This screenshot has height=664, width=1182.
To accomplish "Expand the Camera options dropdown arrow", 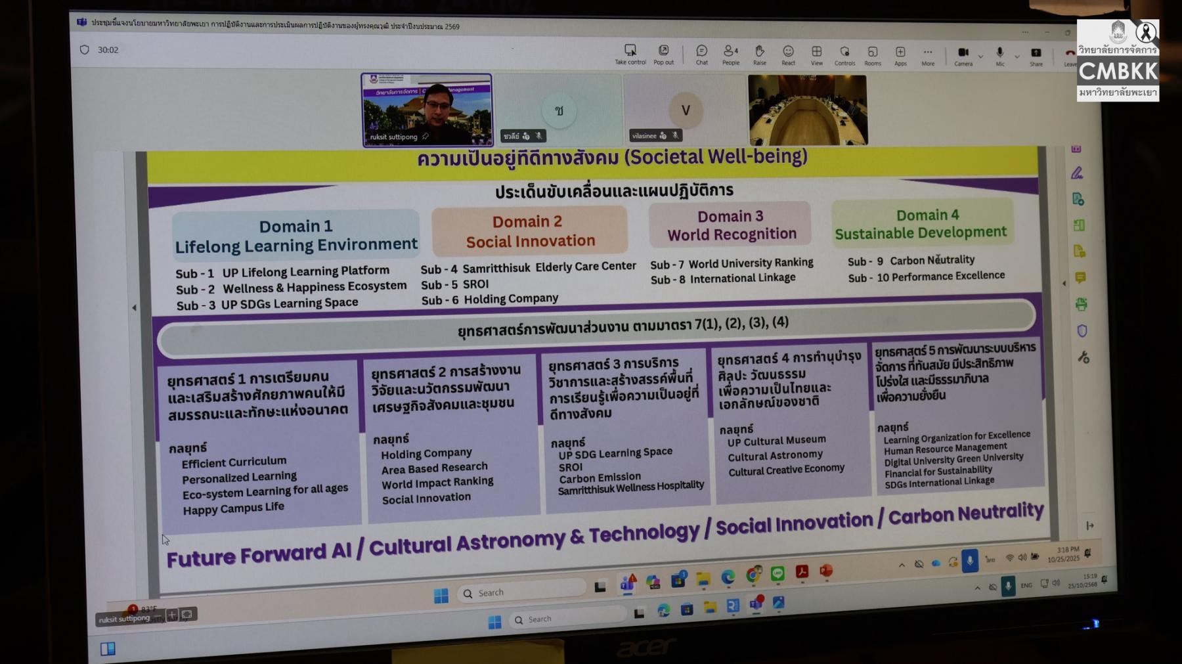I will point(980,56).
